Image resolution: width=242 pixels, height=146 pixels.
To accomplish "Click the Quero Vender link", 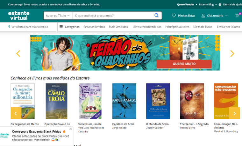I will 186,4.
